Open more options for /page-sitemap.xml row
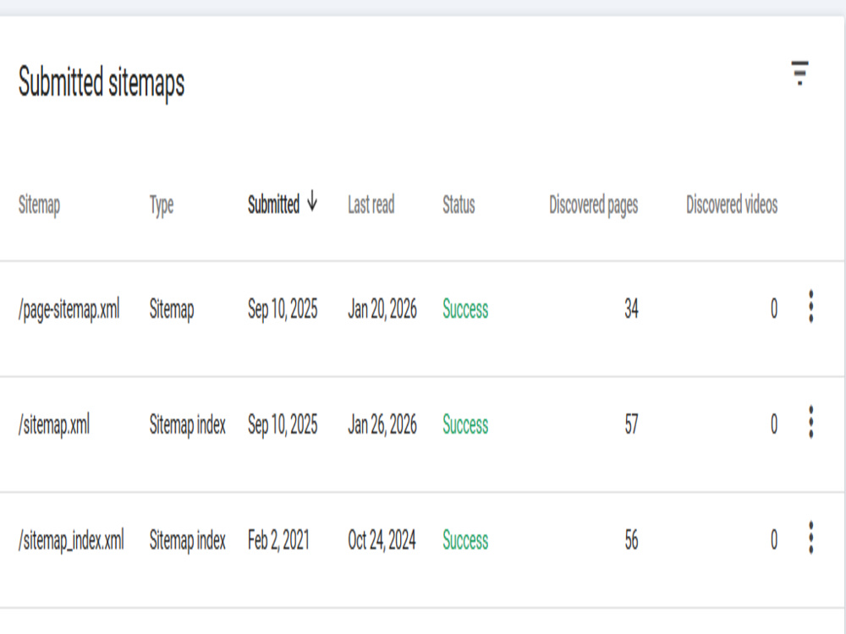The image size is (846, 634). tap(811, 307)
